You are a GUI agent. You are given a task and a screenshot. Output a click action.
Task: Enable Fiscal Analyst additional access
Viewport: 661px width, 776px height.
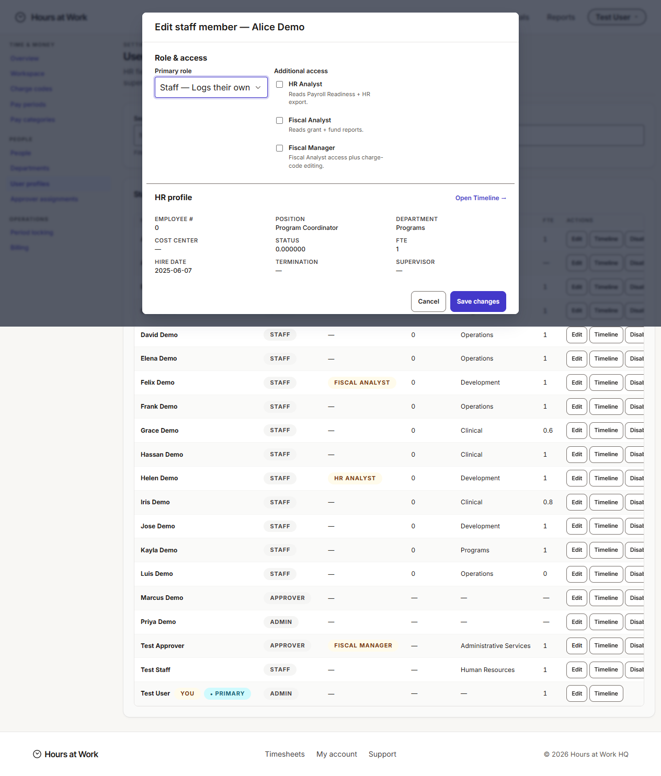[279, 120]
